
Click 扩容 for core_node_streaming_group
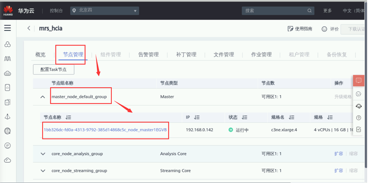pos(338,171)
